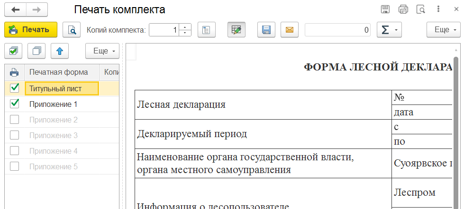
Task: Click the № cell in the declaration table
Action: 422,97
